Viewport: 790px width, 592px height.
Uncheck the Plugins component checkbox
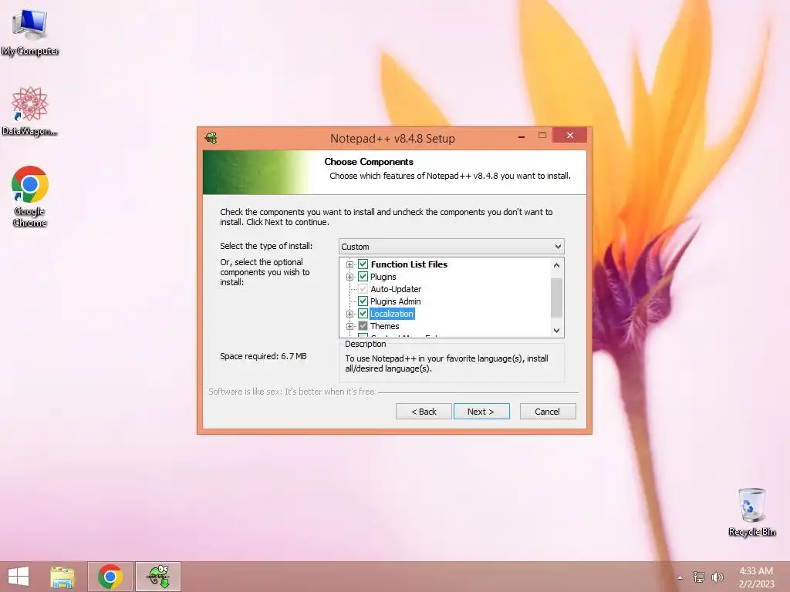click(363, 277)
